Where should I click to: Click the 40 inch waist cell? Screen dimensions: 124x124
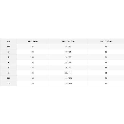[33, 84]
